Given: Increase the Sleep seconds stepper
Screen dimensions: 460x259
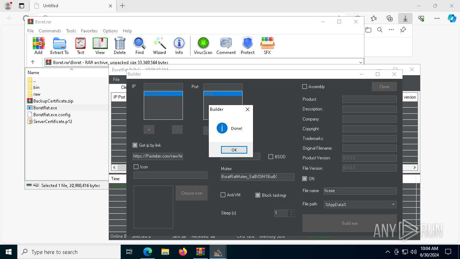Looking at the screenshot, I should pos(291,212).
